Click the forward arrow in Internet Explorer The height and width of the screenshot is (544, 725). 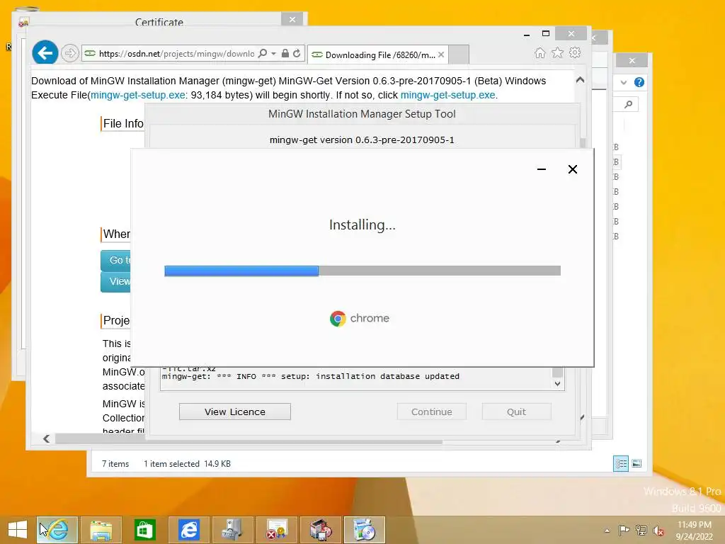70,53
